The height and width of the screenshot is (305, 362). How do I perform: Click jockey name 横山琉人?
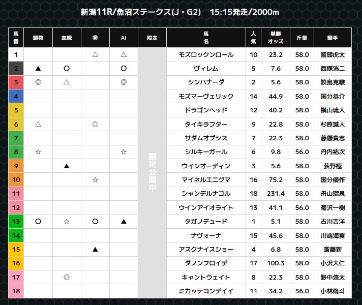(333, 110)
